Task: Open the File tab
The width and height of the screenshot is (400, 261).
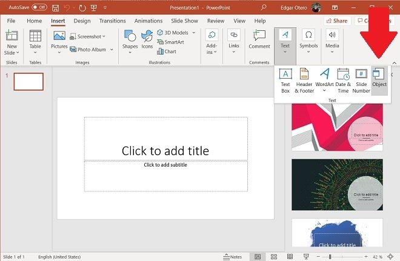Action: coord(11,21)
